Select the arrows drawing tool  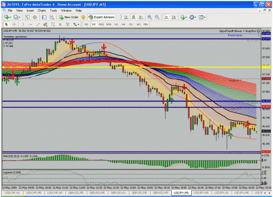[75, 24]
